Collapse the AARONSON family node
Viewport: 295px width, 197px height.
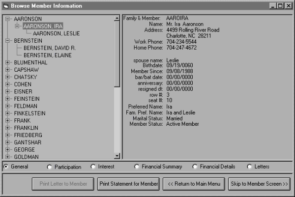7,19
